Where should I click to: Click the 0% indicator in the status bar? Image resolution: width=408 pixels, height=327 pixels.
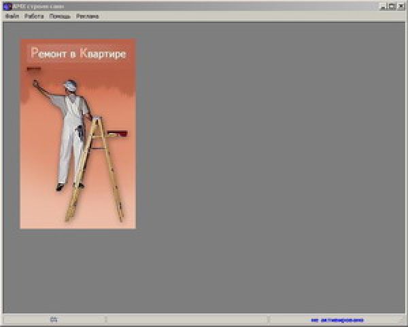(54, 320)
